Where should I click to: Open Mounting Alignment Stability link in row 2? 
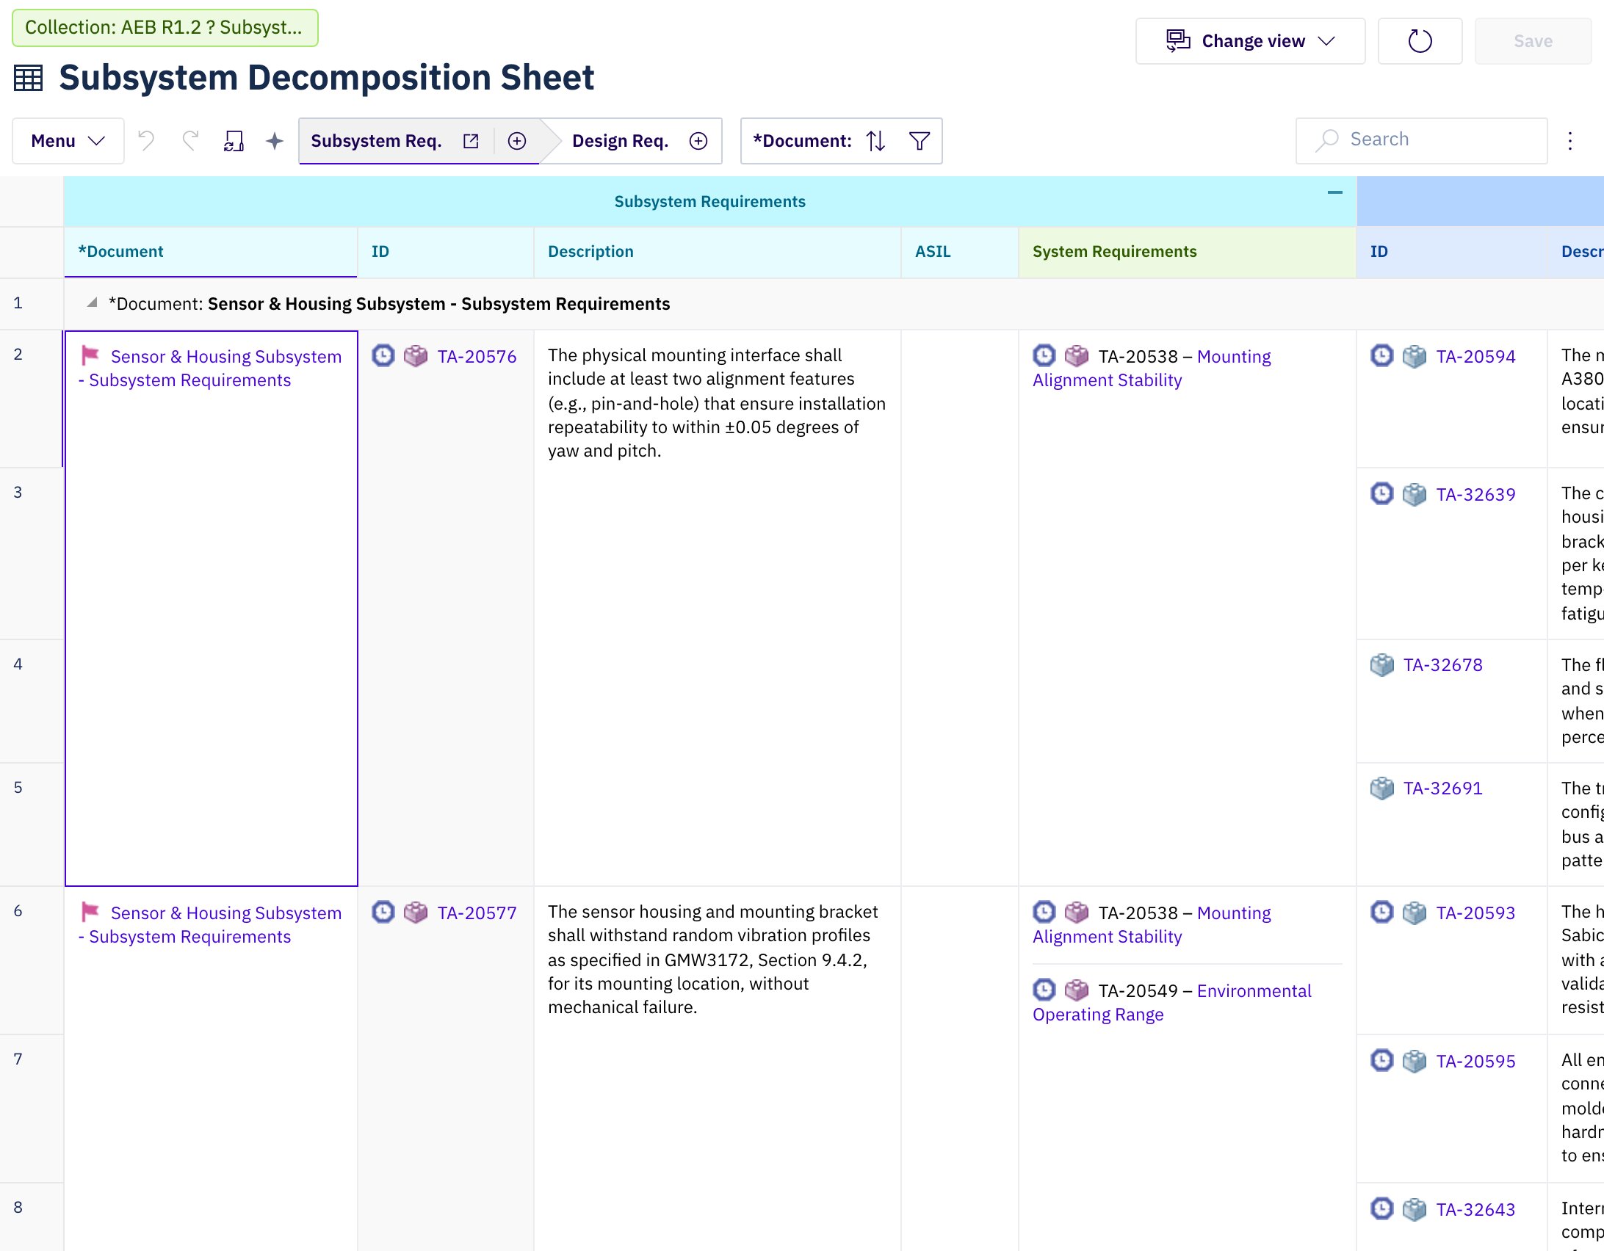tap(1152, 369)
